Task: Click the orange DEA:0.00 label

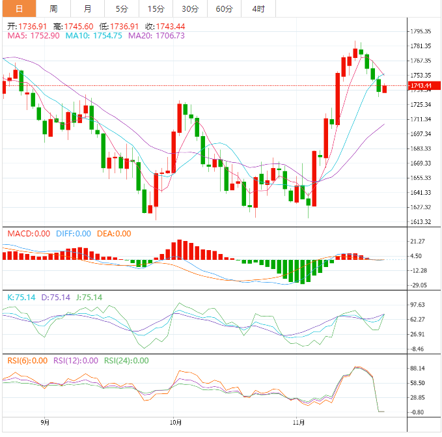Action: 113,234
